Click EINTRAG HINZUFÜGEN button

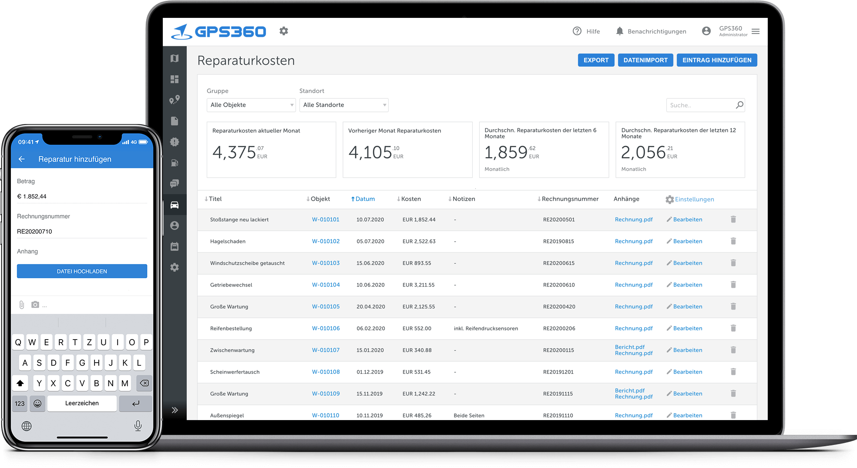[x=717, y=60]
